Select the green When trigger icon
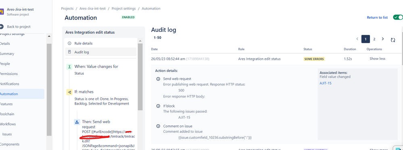Viewport: 403px width, 150px height. tap(69, 67)
